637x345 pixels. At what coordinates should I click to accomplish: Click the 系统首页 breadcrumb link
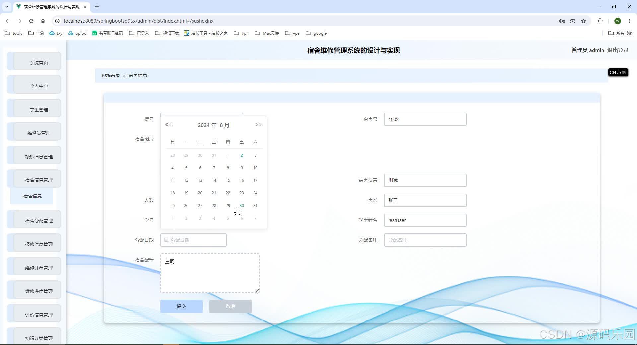(110, 75)
